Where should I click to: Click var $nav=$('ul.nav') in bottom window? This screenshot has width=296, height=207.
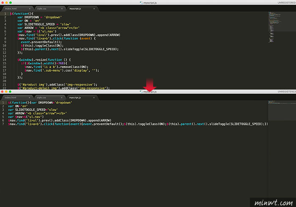pyautogui.click(x=26, y=117)
